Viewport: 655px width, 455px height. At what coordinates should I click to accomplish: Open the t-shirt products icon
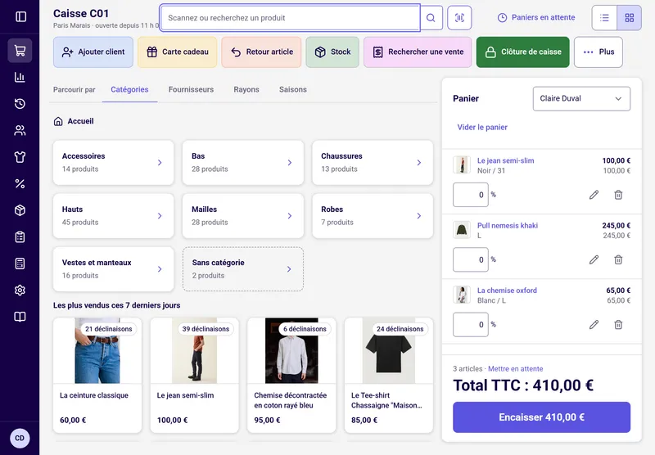20,157
